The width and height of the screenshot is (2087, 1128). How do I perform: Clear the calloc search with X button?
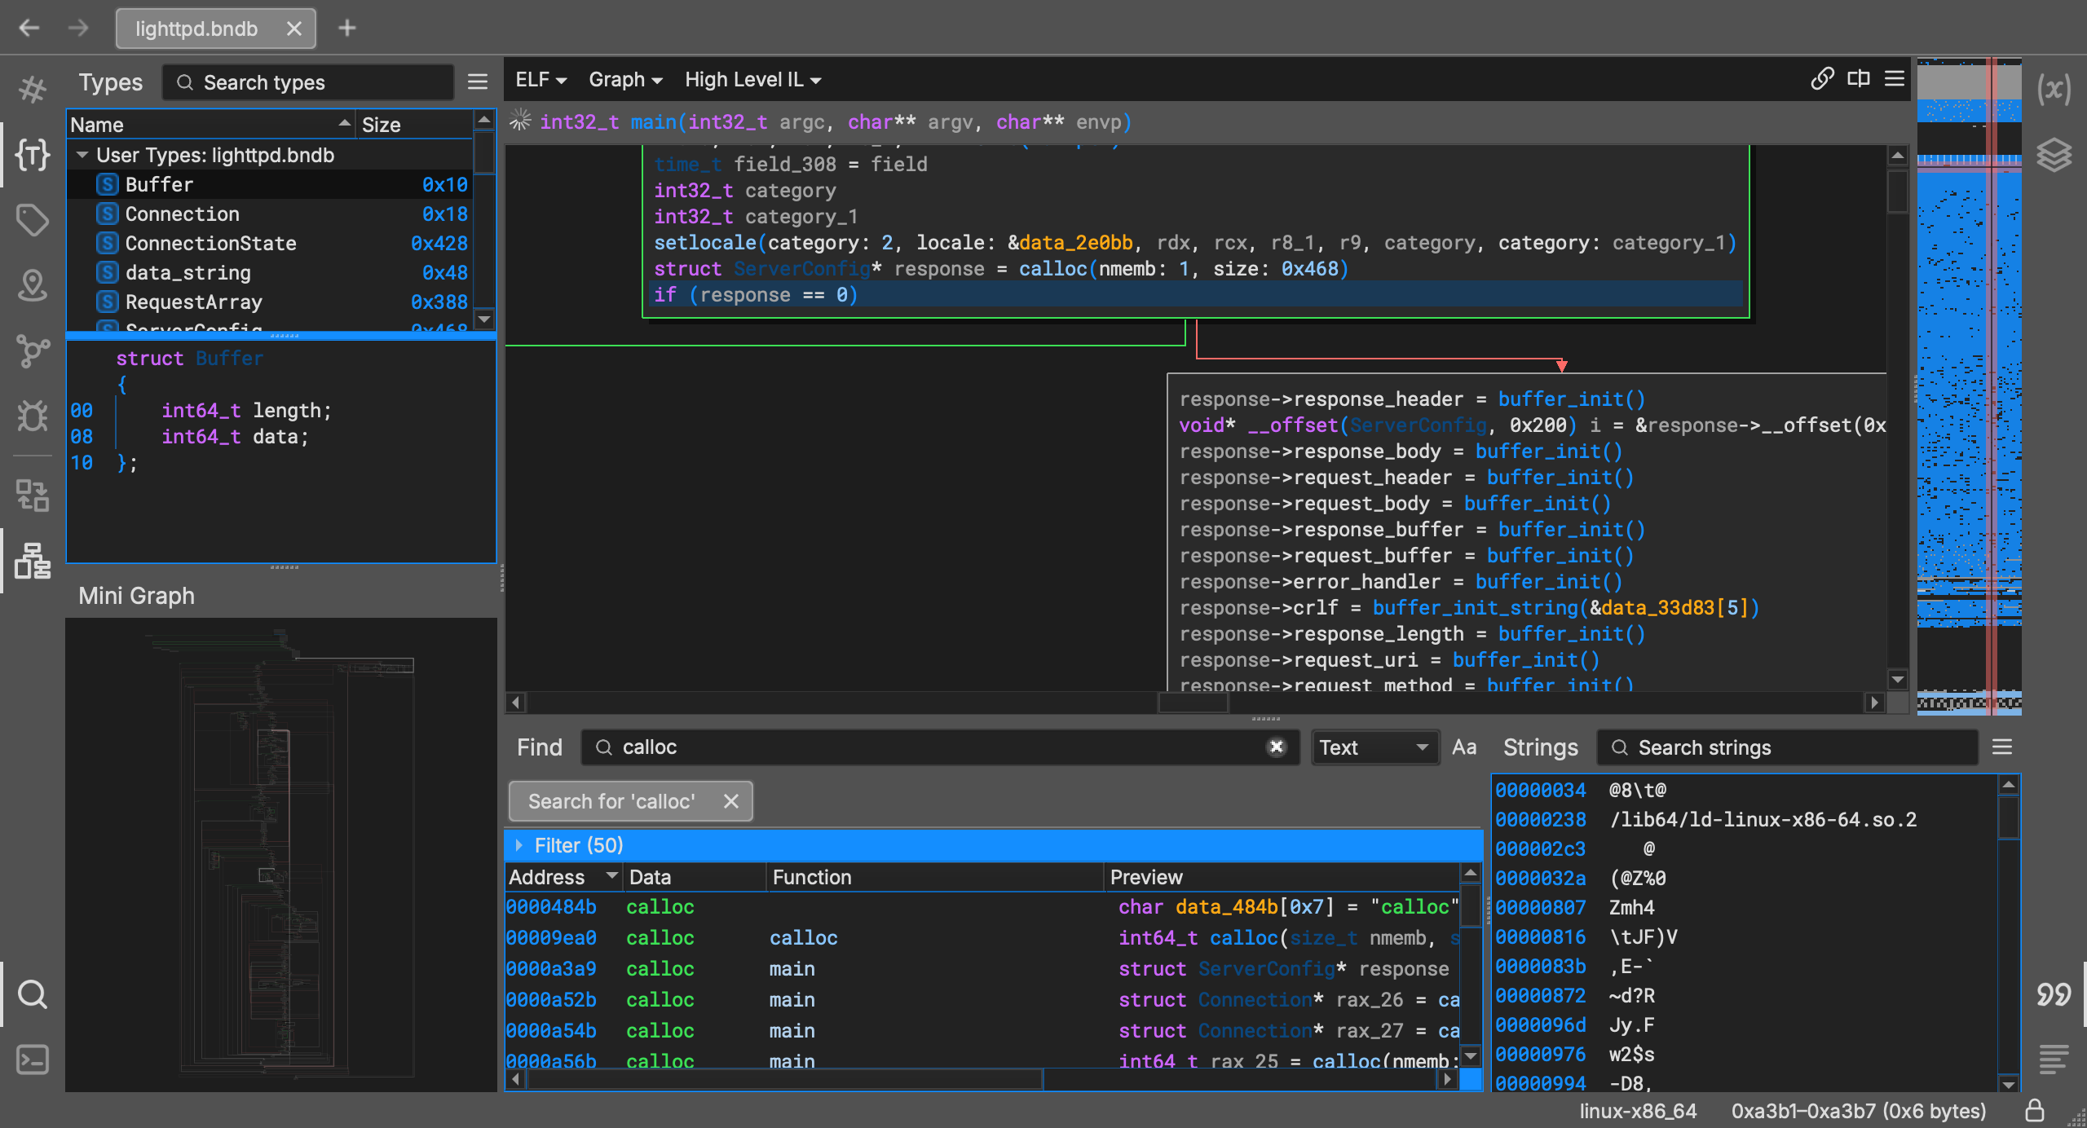click(x=1277, y=747)
